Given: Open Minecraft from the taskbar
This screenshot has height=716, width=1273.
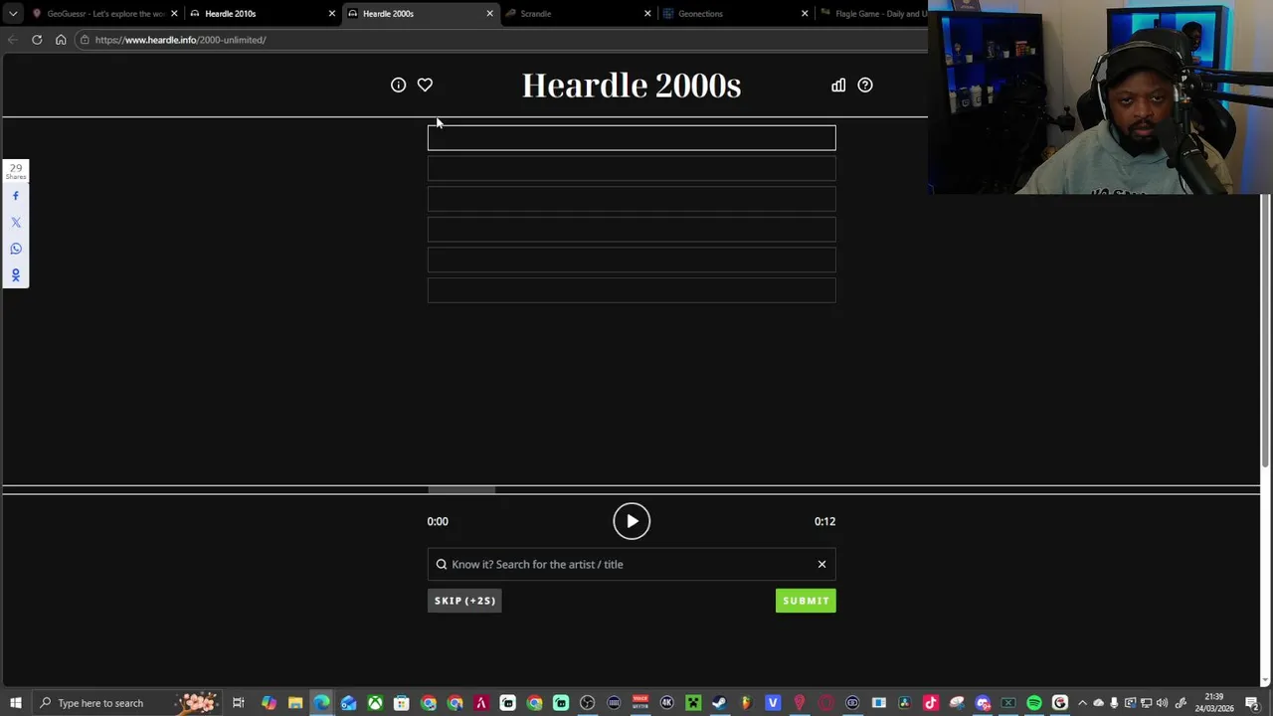Looking at the screenshot, I should click(693, 703).
